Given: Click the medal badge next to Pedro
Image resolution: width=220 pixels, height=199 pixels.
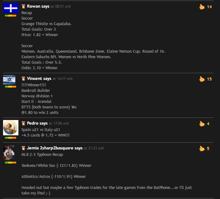Looking at the screenshot, I should click(23, 123).
